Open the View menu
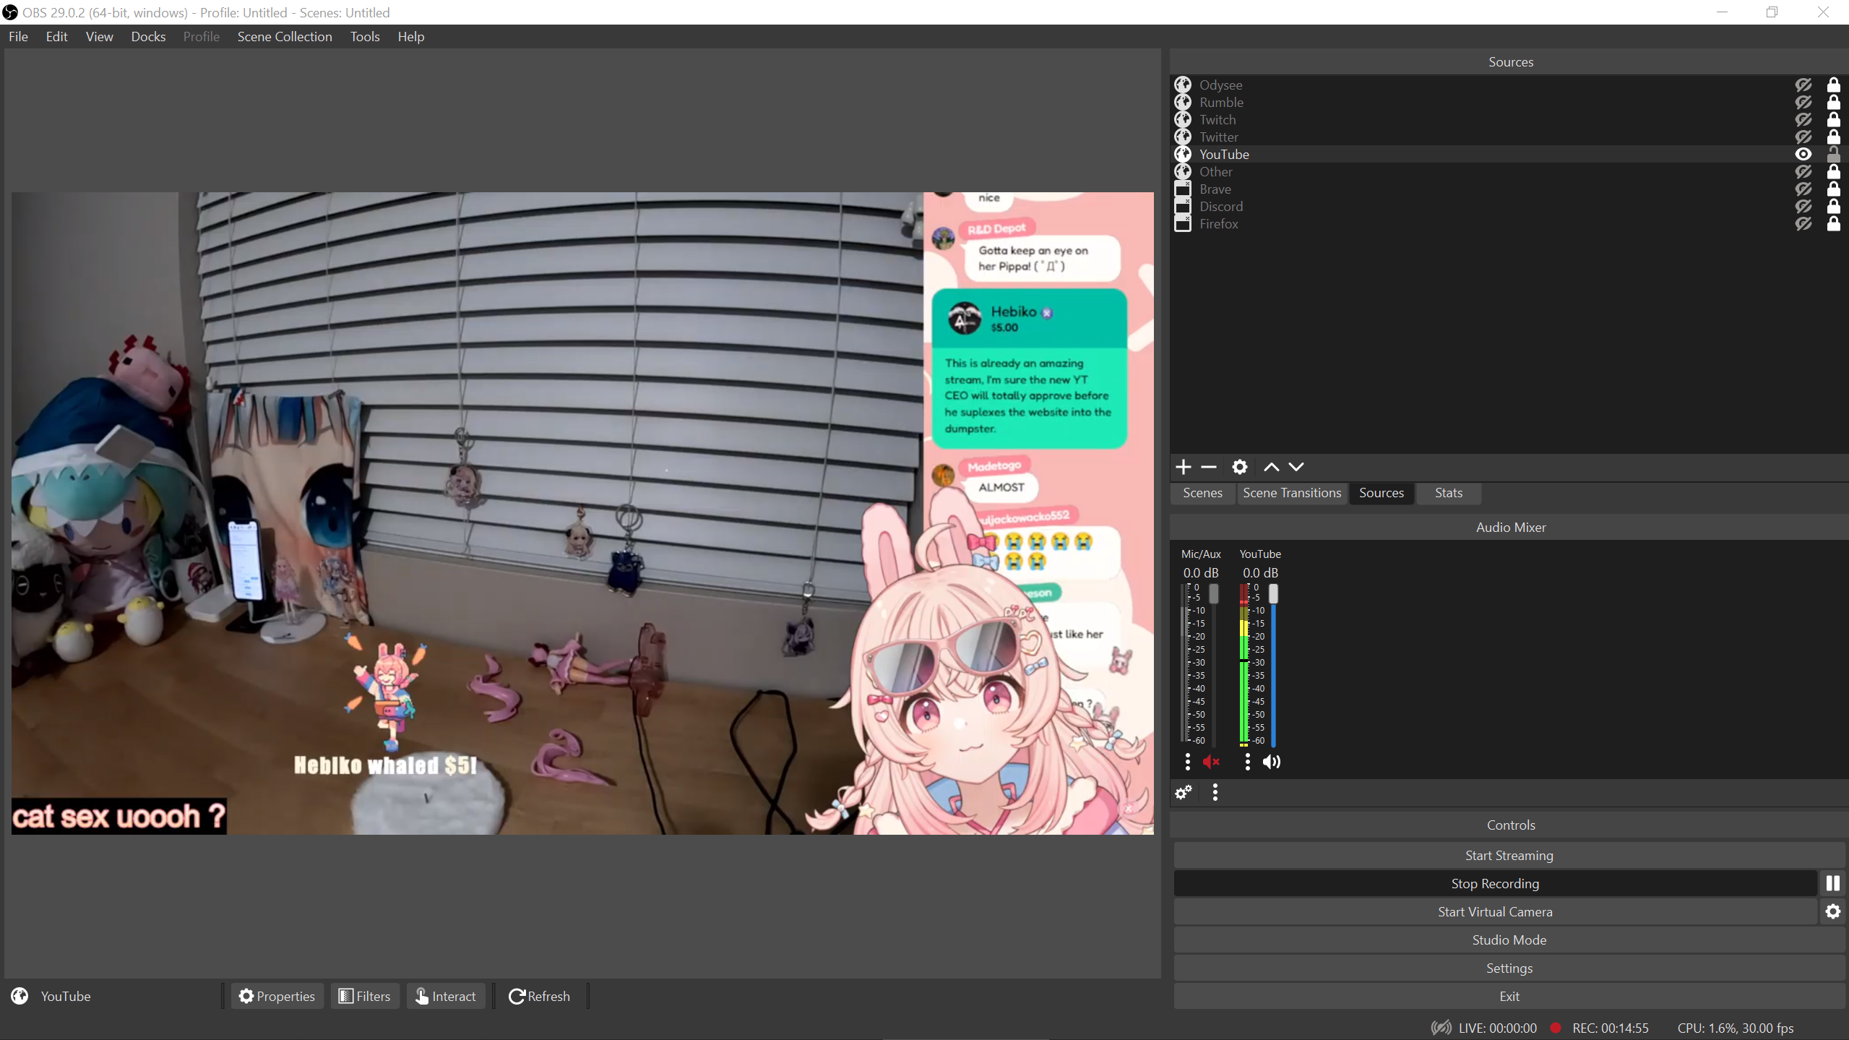 point(100,36)
